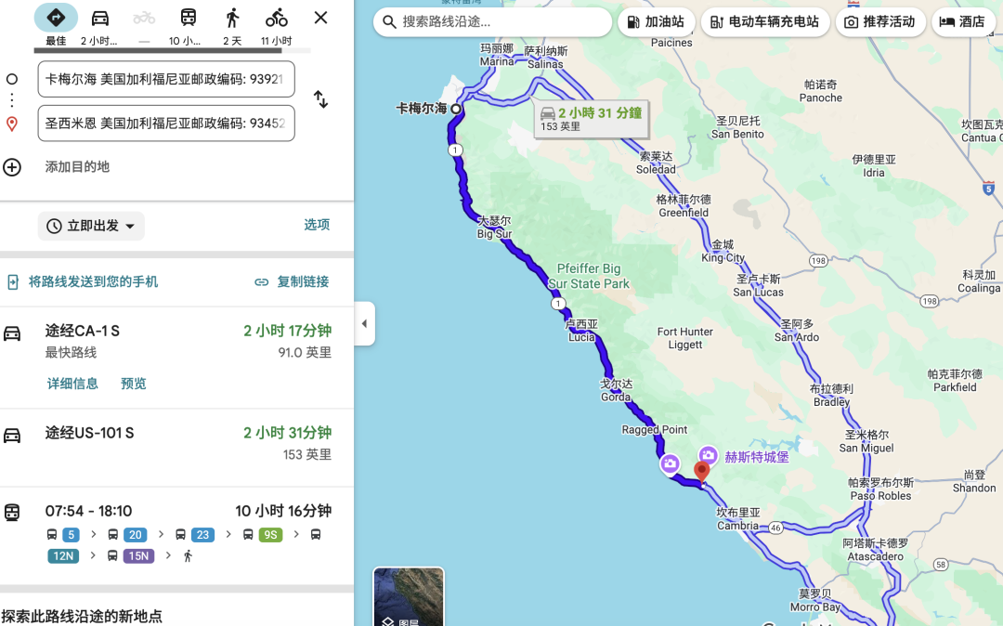Click the Greenfield map label

(x=684, y=206)
